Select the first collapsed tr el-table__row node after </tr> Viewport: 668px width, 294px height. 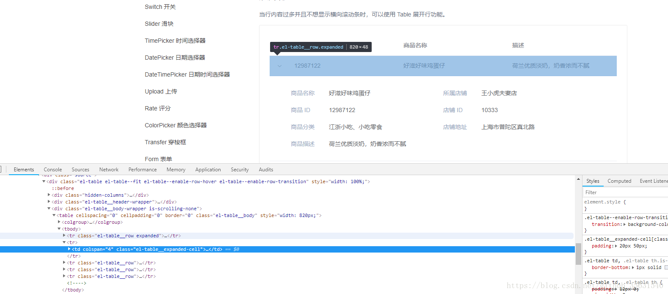coord(111,263)
